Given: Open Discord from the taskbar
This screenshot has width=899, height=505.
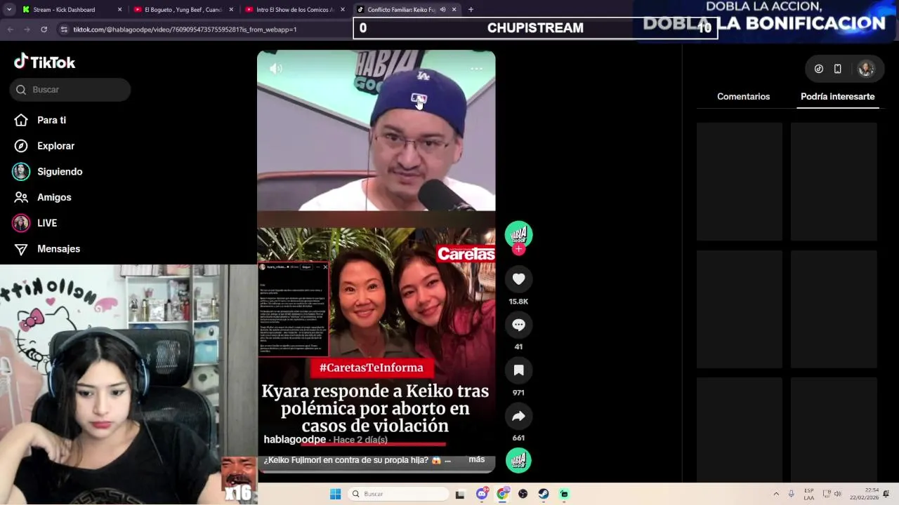Looking at the screenshot, I should coord(482,494).
